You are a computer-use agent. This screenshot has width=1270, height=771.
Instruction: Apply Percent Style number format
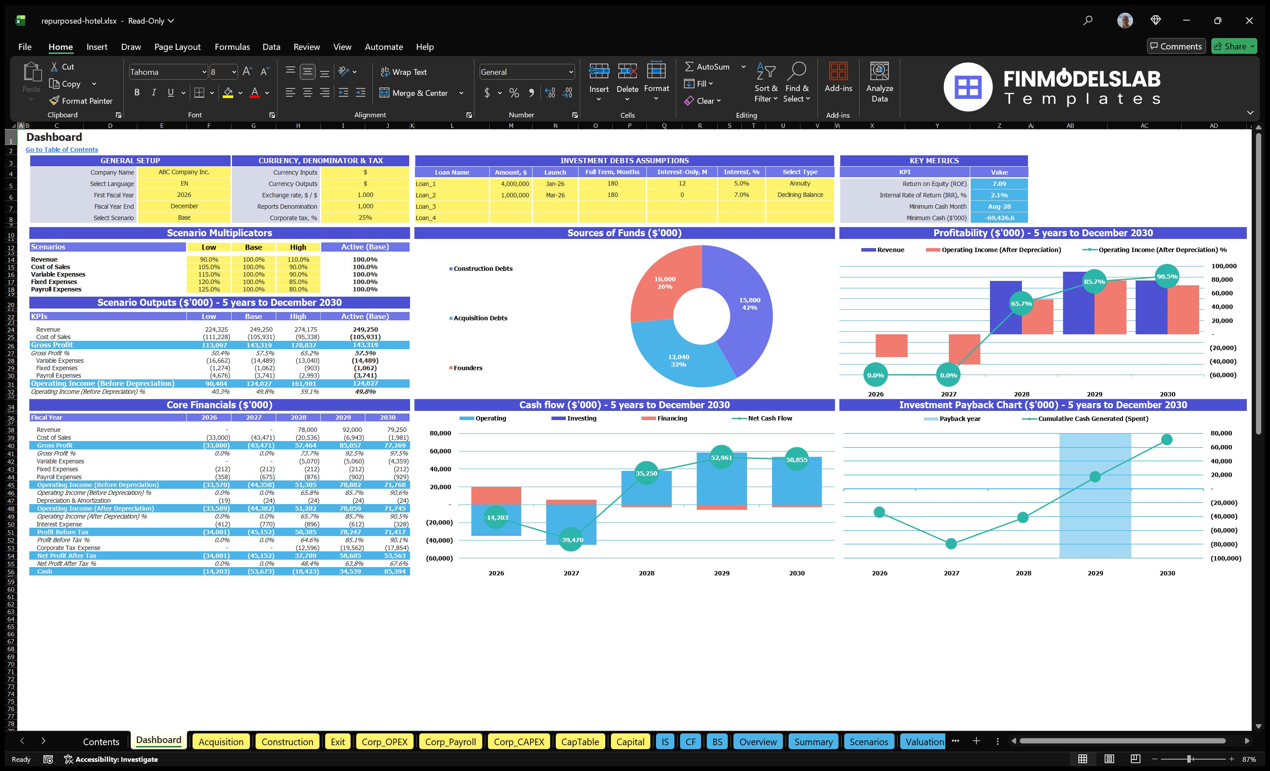click(x=513, y=93)
